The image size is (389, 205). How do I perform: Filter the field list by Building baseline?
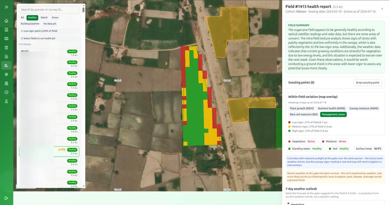30,24
